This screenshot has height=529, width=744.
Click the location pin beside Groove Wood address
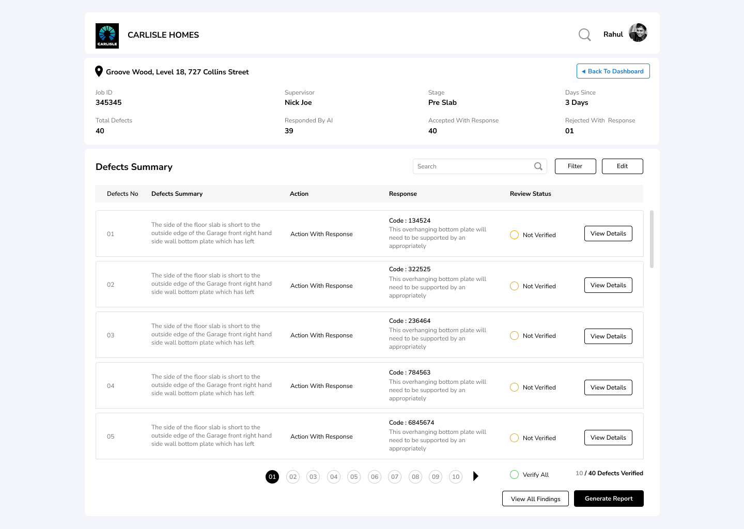(x=99, y=71)
